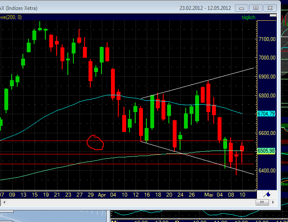Click the 'Mai' label on the time axis
This screenshot has width=288, height=222.
coord(209,194)
